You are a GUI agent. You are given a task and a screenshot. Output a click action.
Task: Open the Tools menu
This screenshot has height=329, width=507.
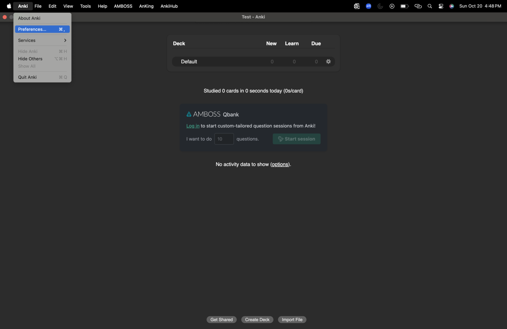tap(85, 6)
